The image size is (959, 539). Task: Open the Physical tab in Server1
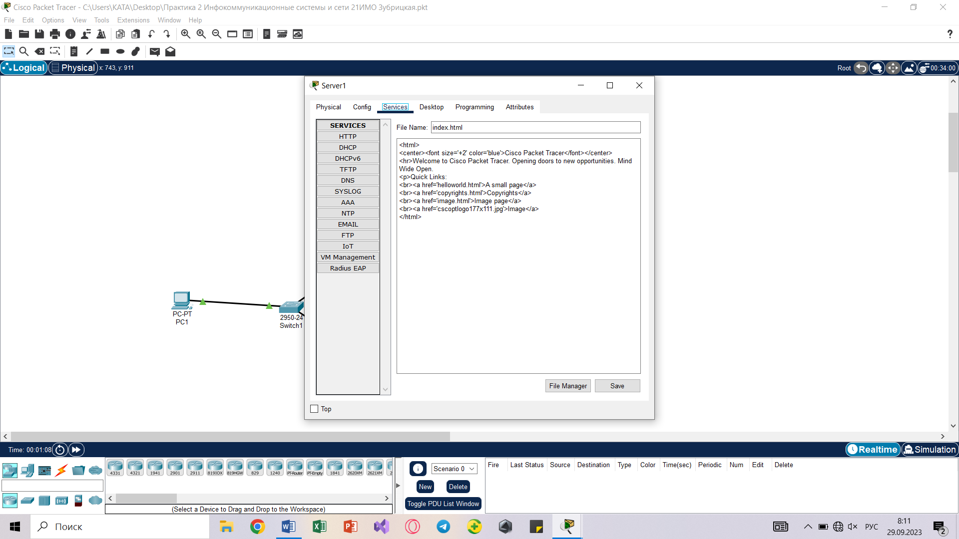(328, 107)
